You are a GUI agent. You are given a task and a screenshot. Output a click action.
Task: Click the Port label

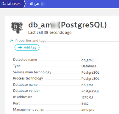(x=16, y=103)
